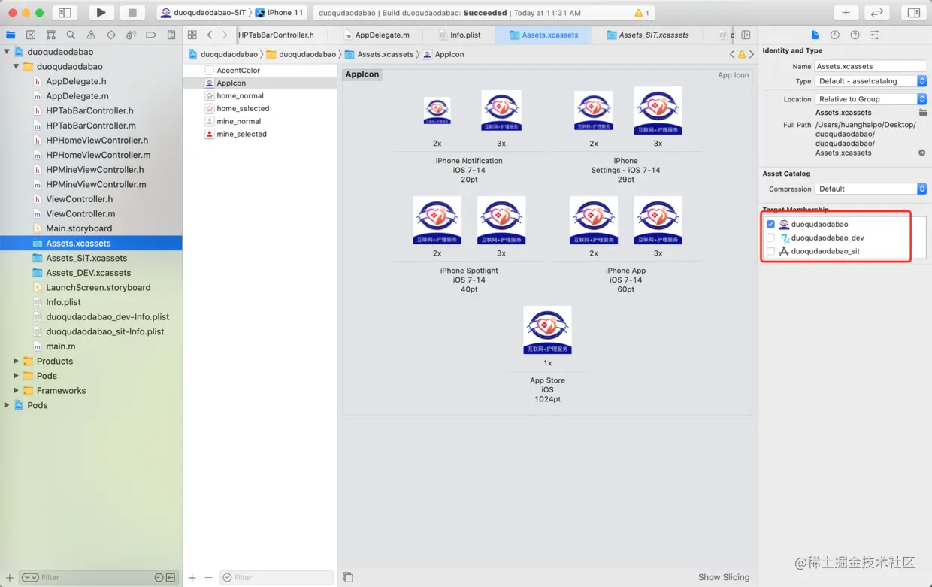This screenshot has width=932, height=587.
Task: Click the build warning indicator
Action: (x=642, y=13)
